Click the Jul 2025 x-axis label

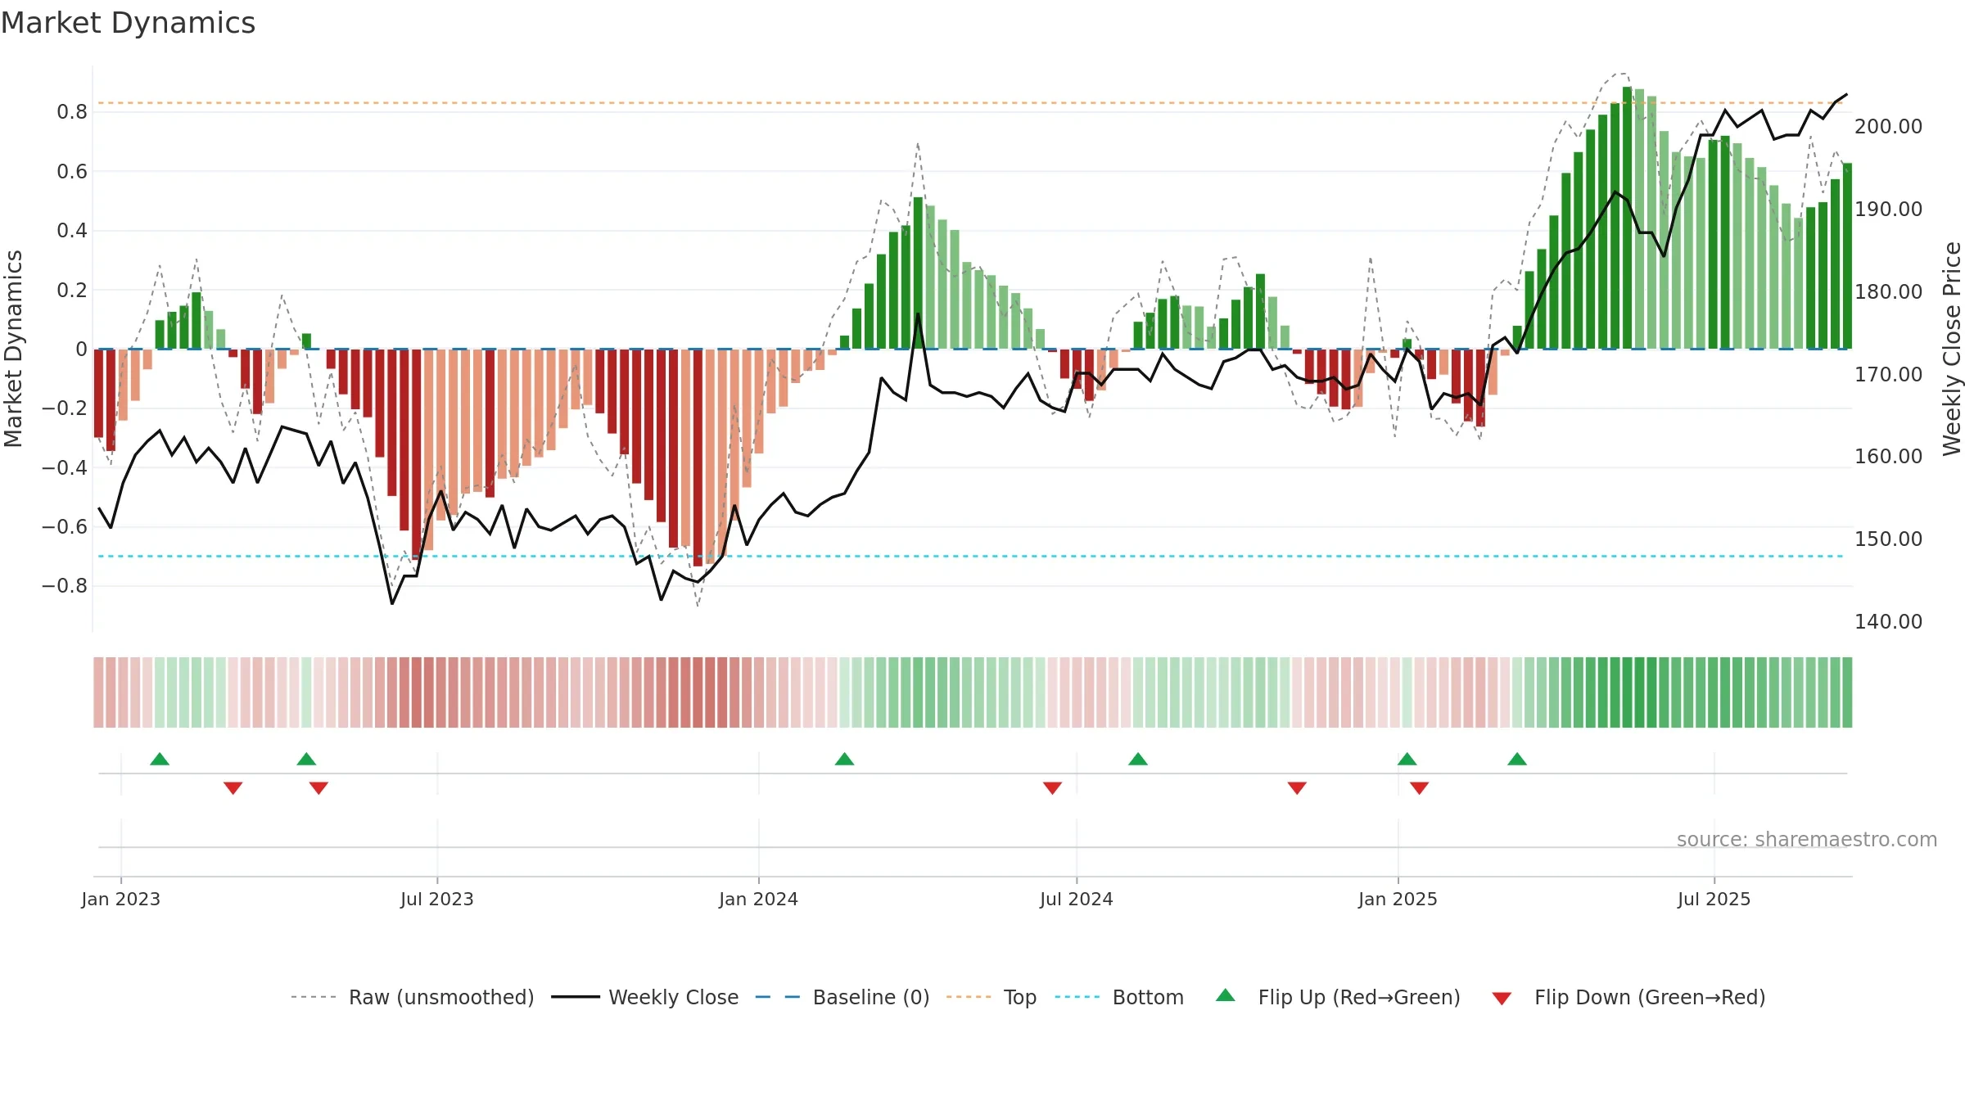point(1714,899)
